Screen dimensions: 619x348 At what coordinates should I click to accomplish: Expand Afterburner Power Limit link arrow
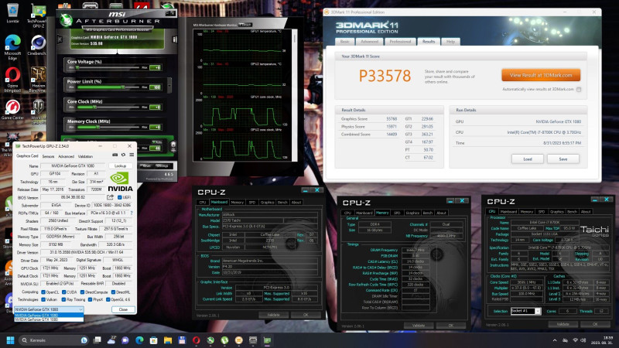(169, 84)
